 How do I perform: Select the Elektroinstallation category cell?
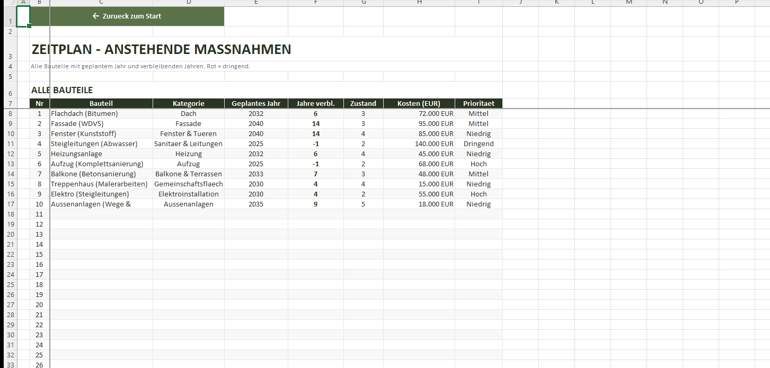click(188, 194)
